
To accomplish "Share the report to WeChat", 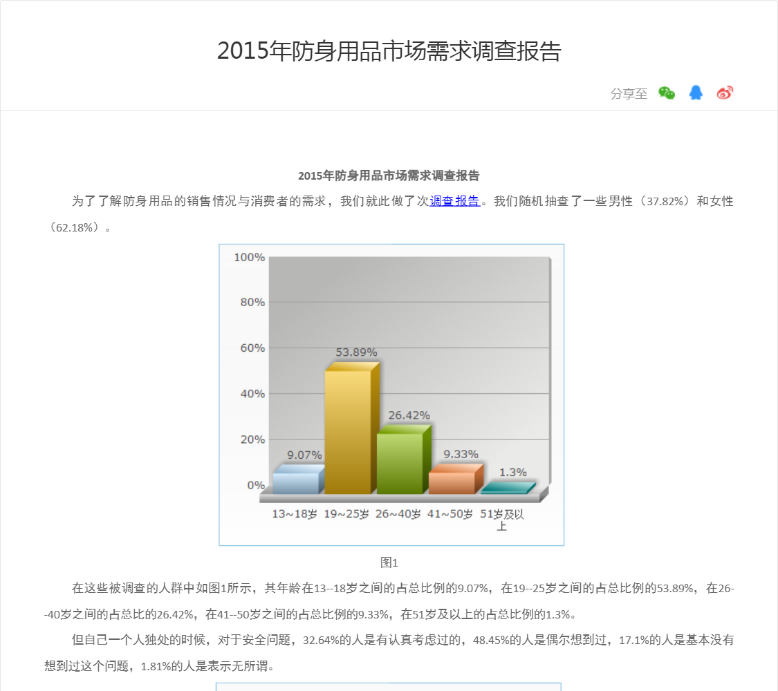I will 667,93.
